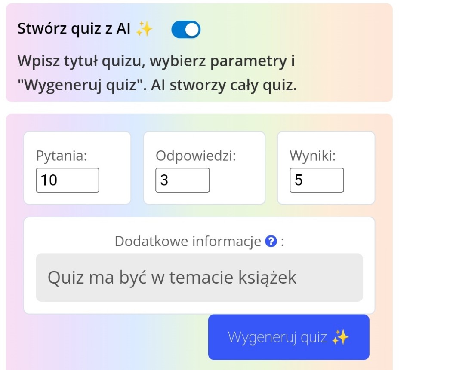Click the "Pytania:" label
Viewport: 456px width, 370px height.
coord(62,156)
